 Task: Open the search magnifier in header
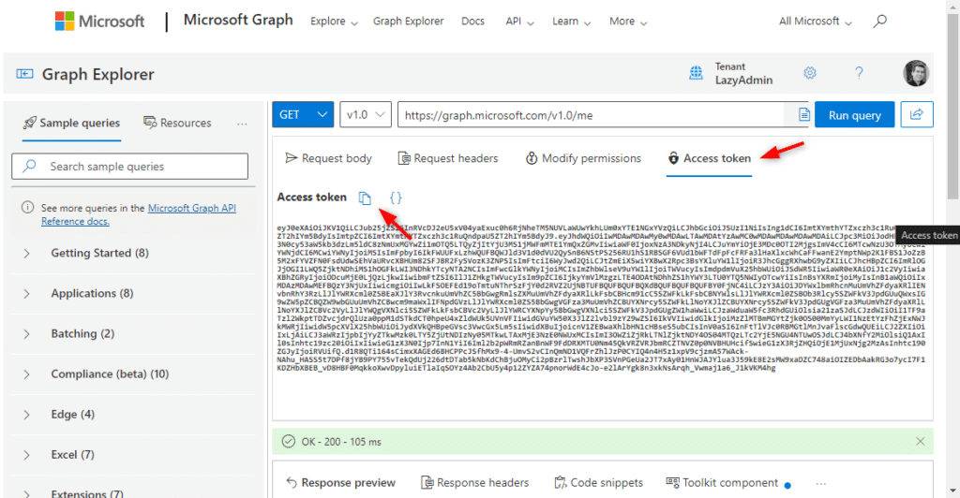(879, 22)
